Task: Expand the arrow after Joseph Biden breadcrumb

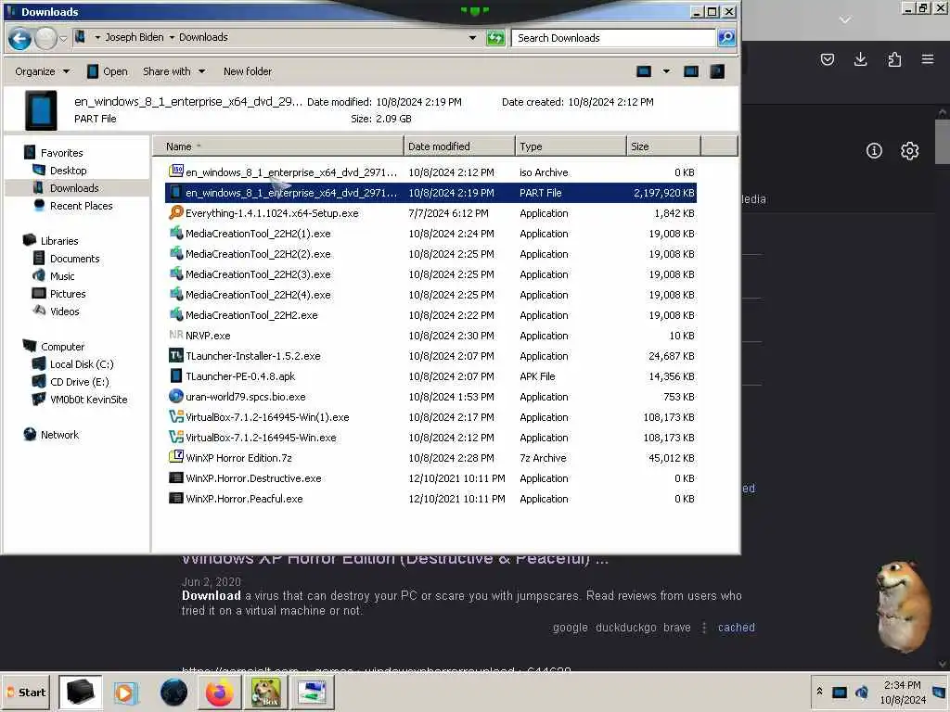Action: [x=172, y=37]
